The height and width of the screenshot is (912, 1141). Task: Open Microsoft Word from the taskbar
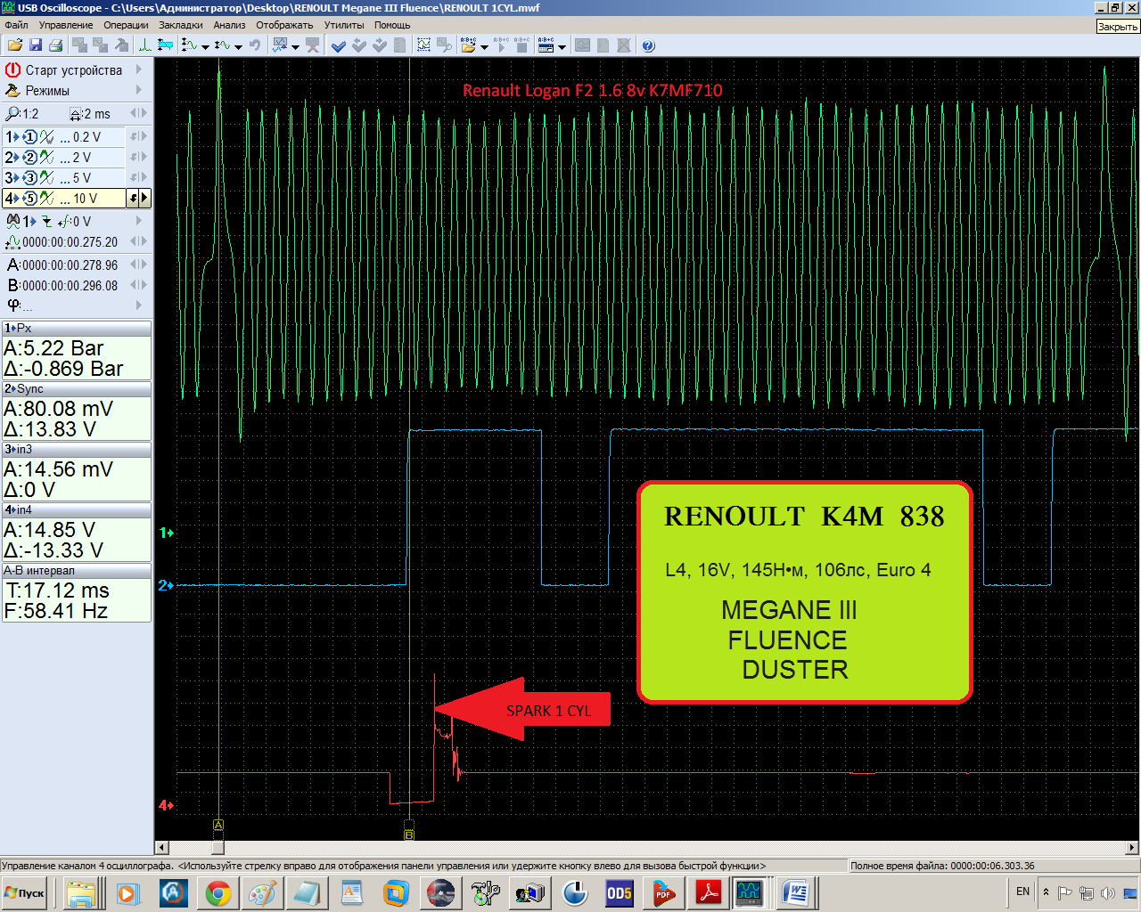(794, 893)
